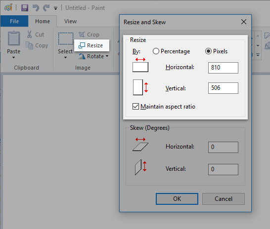The width and height of the screenshot is (270, 229).
Task: Click the Undo arrow icon
Action: tap(36, 8)
